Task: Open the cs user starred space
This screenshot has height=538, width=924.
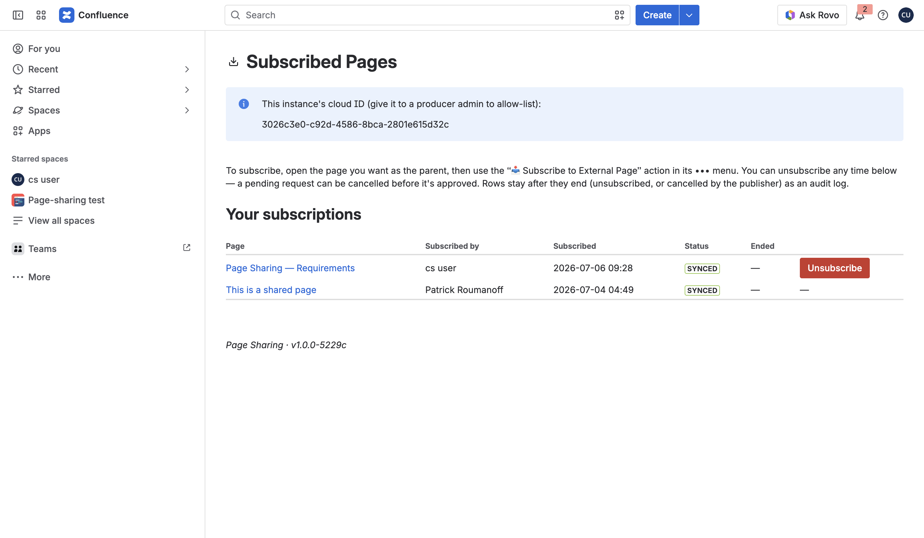Action: (x=102, y=180)
